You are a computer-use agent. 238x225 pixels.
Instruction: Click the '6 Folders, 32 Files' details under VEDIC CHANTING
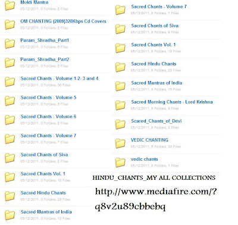[156, 146]
